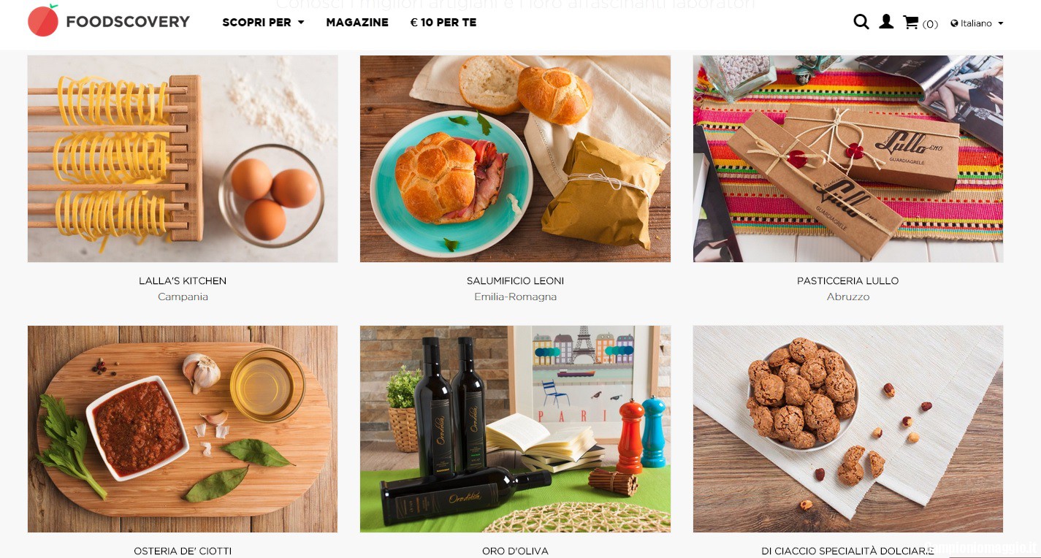
Task: Open the MAGAZINE menu item
Action: click(x=357, y=23)
